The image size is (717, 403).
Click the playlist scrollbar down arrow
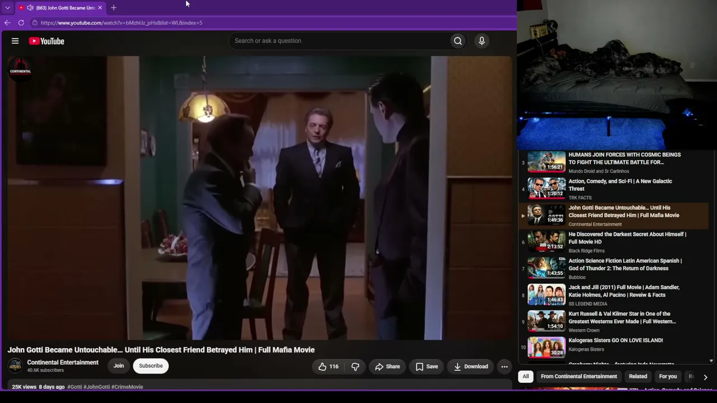tap(711, 361)
